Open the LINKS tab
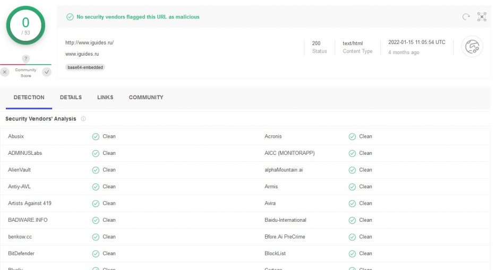494x270 pixels. pyautogui.click(x=105, y=98)
